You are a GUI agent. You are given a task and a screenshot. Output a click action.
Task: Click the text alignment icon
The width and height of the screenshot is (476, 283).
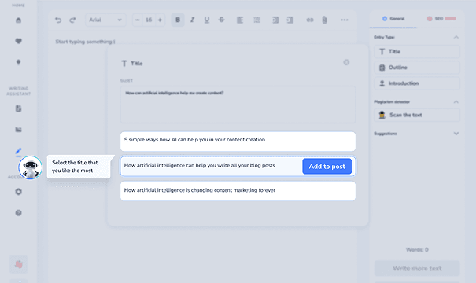[x=240, y=20]
